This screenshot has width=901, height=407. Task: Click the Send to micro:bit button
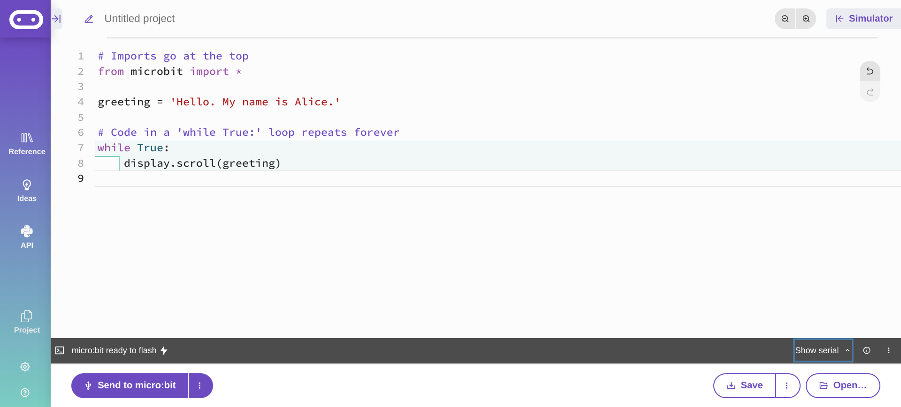[x=130, y=385]
